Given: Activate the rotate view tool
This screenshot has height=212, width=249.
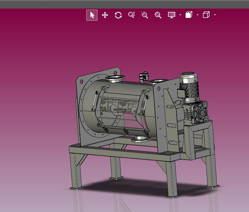Looking at the screenshot, I should tap(118, 15).
